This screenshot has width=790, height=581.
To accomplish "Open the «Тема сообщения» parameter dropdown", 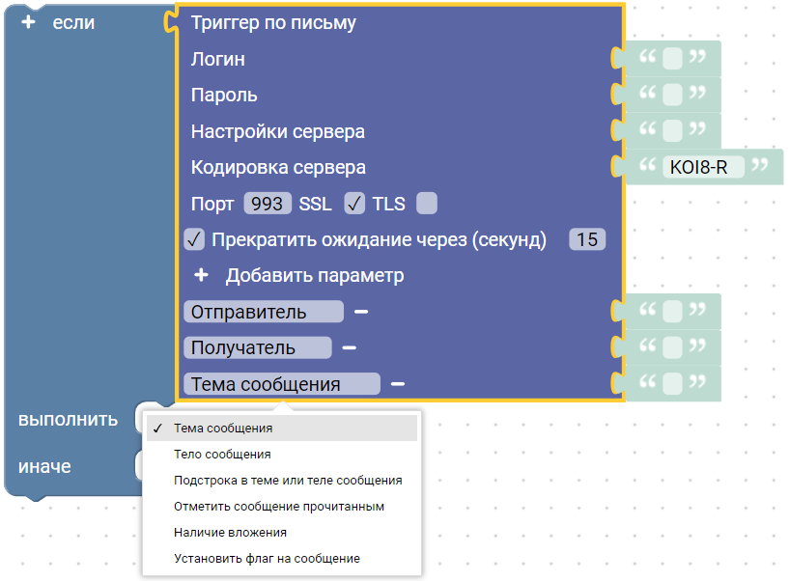I will click(281, 384).
